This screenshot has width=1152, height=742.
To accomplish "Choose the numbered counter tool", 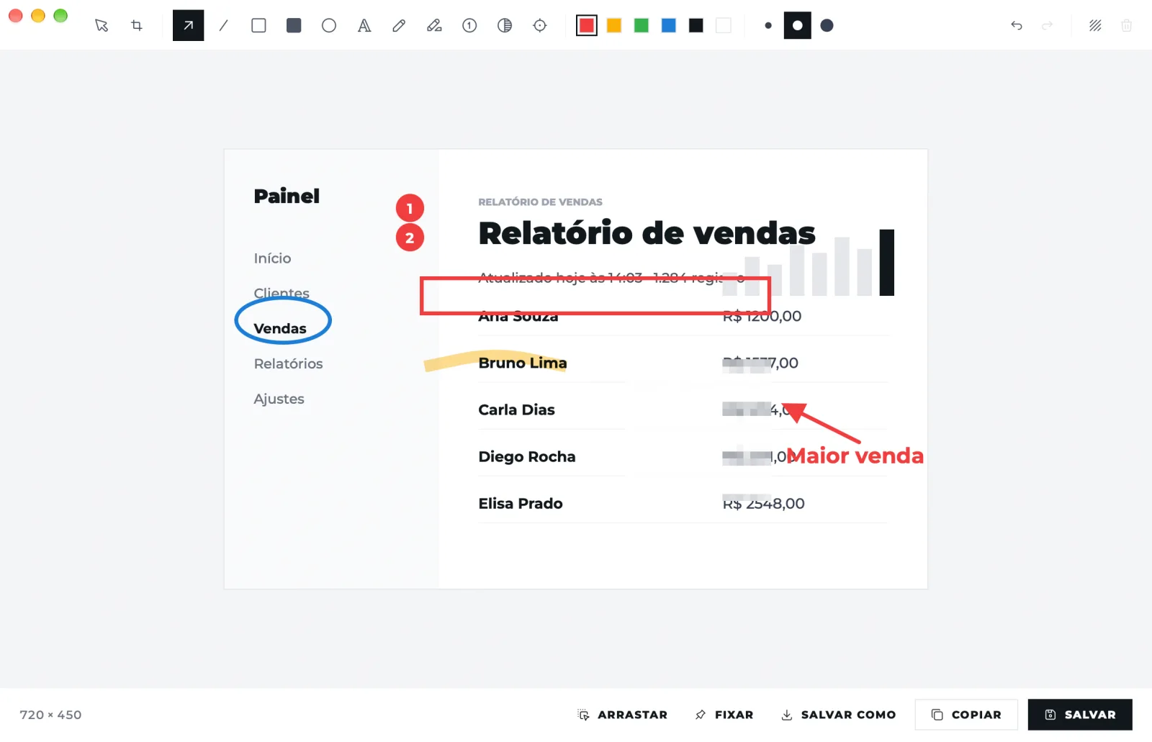I will [x=469, y=26].
